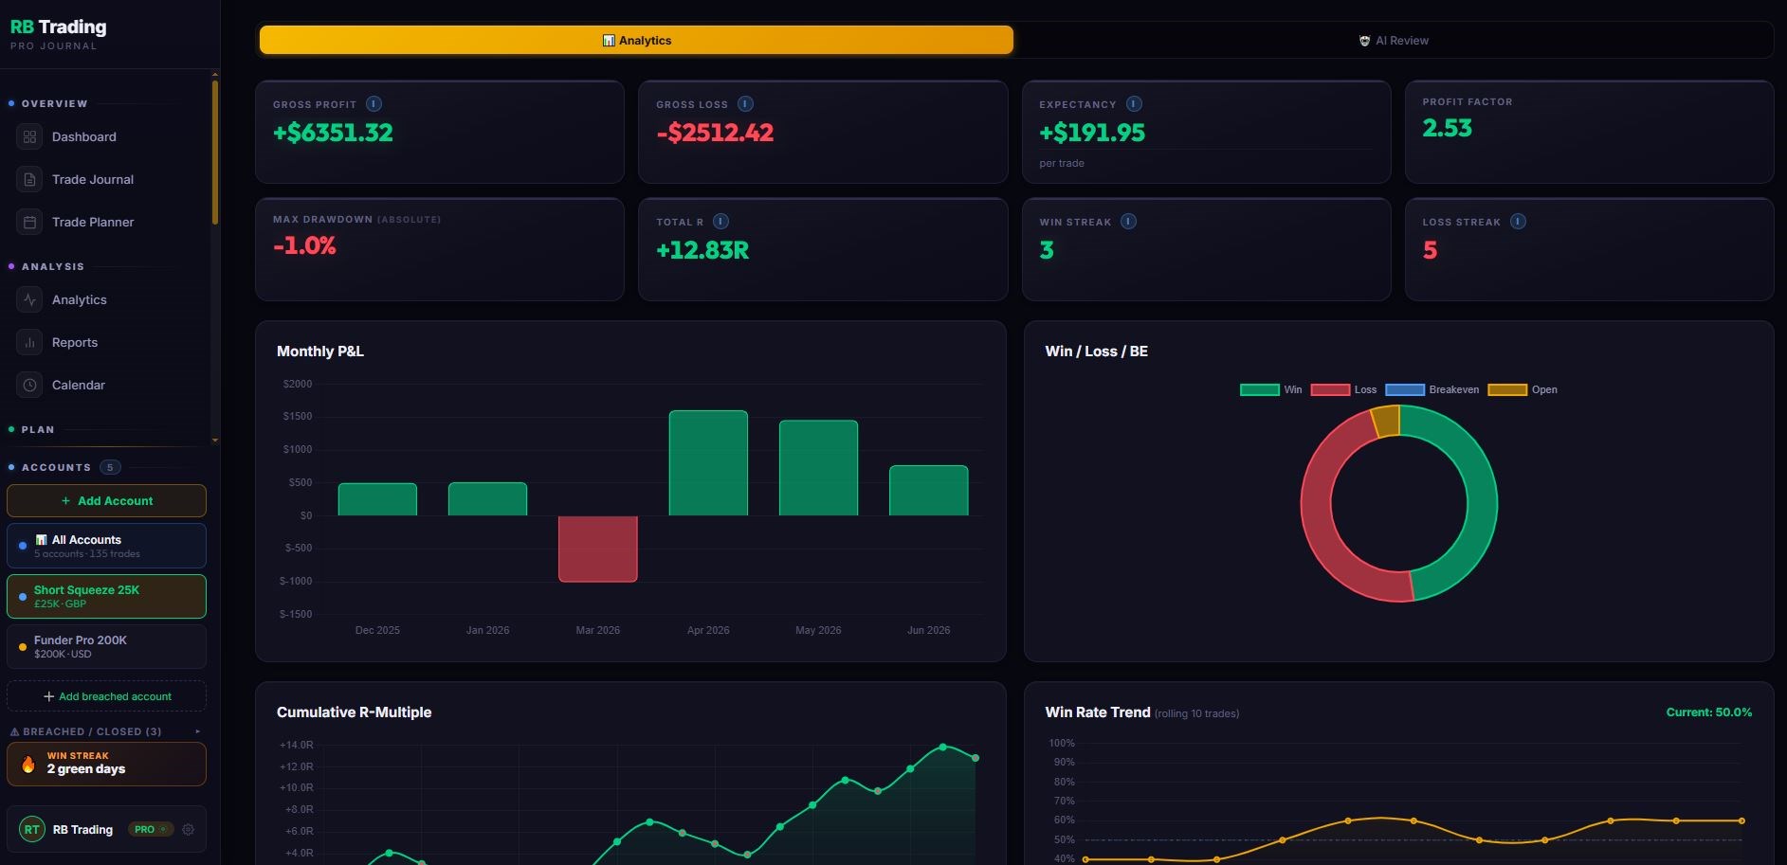Click the Mar 2026 red loss bar
This screenshot has width=1787, height=865.
(x=598, y=549)
